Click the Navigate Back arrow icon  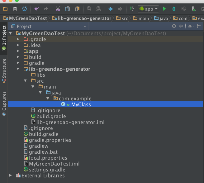[111, 9]
